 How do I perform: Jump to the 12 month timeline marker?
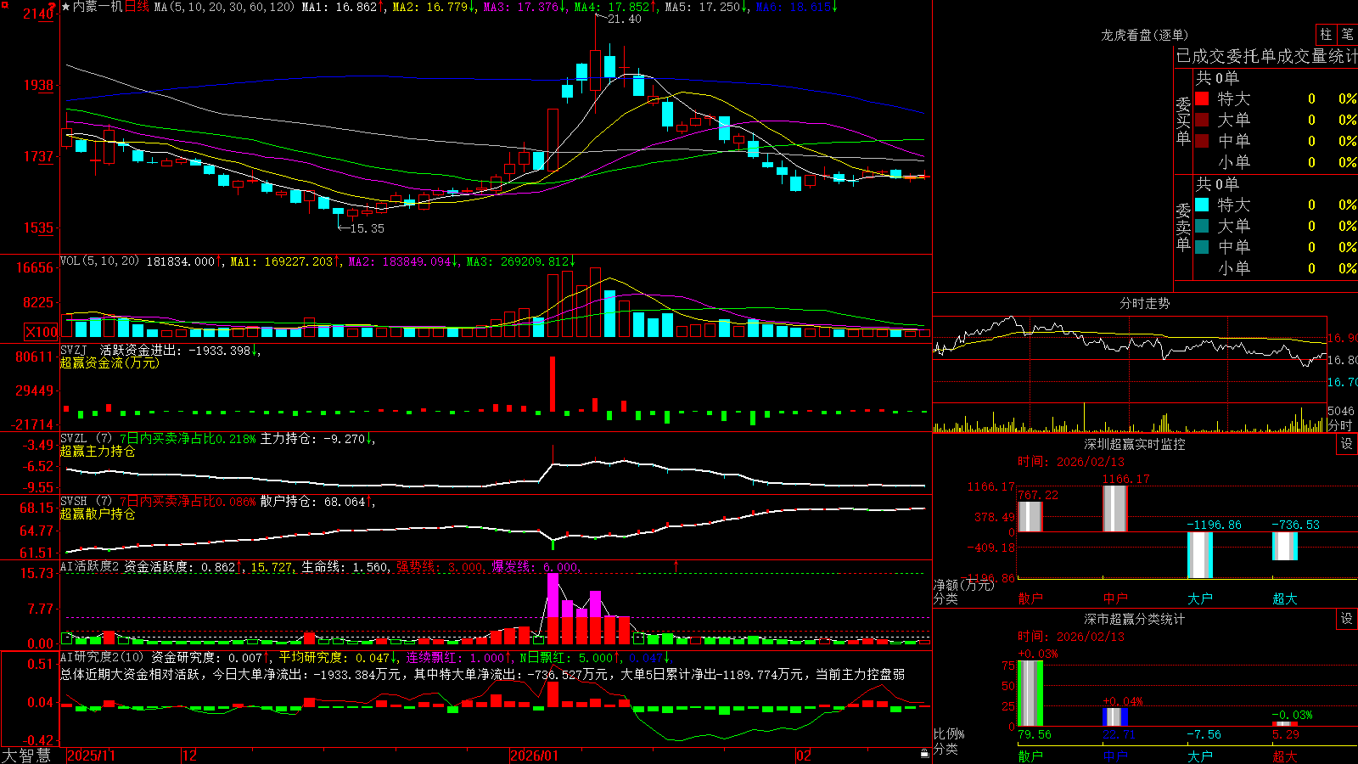pos(190,756)
